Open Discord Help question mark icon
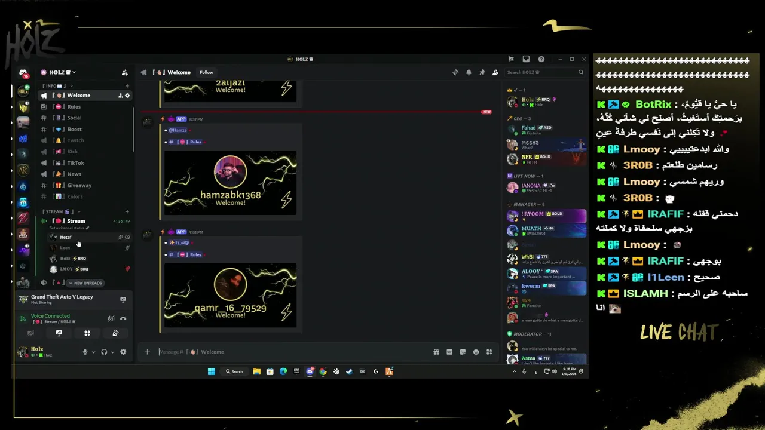 pos(541,59)
